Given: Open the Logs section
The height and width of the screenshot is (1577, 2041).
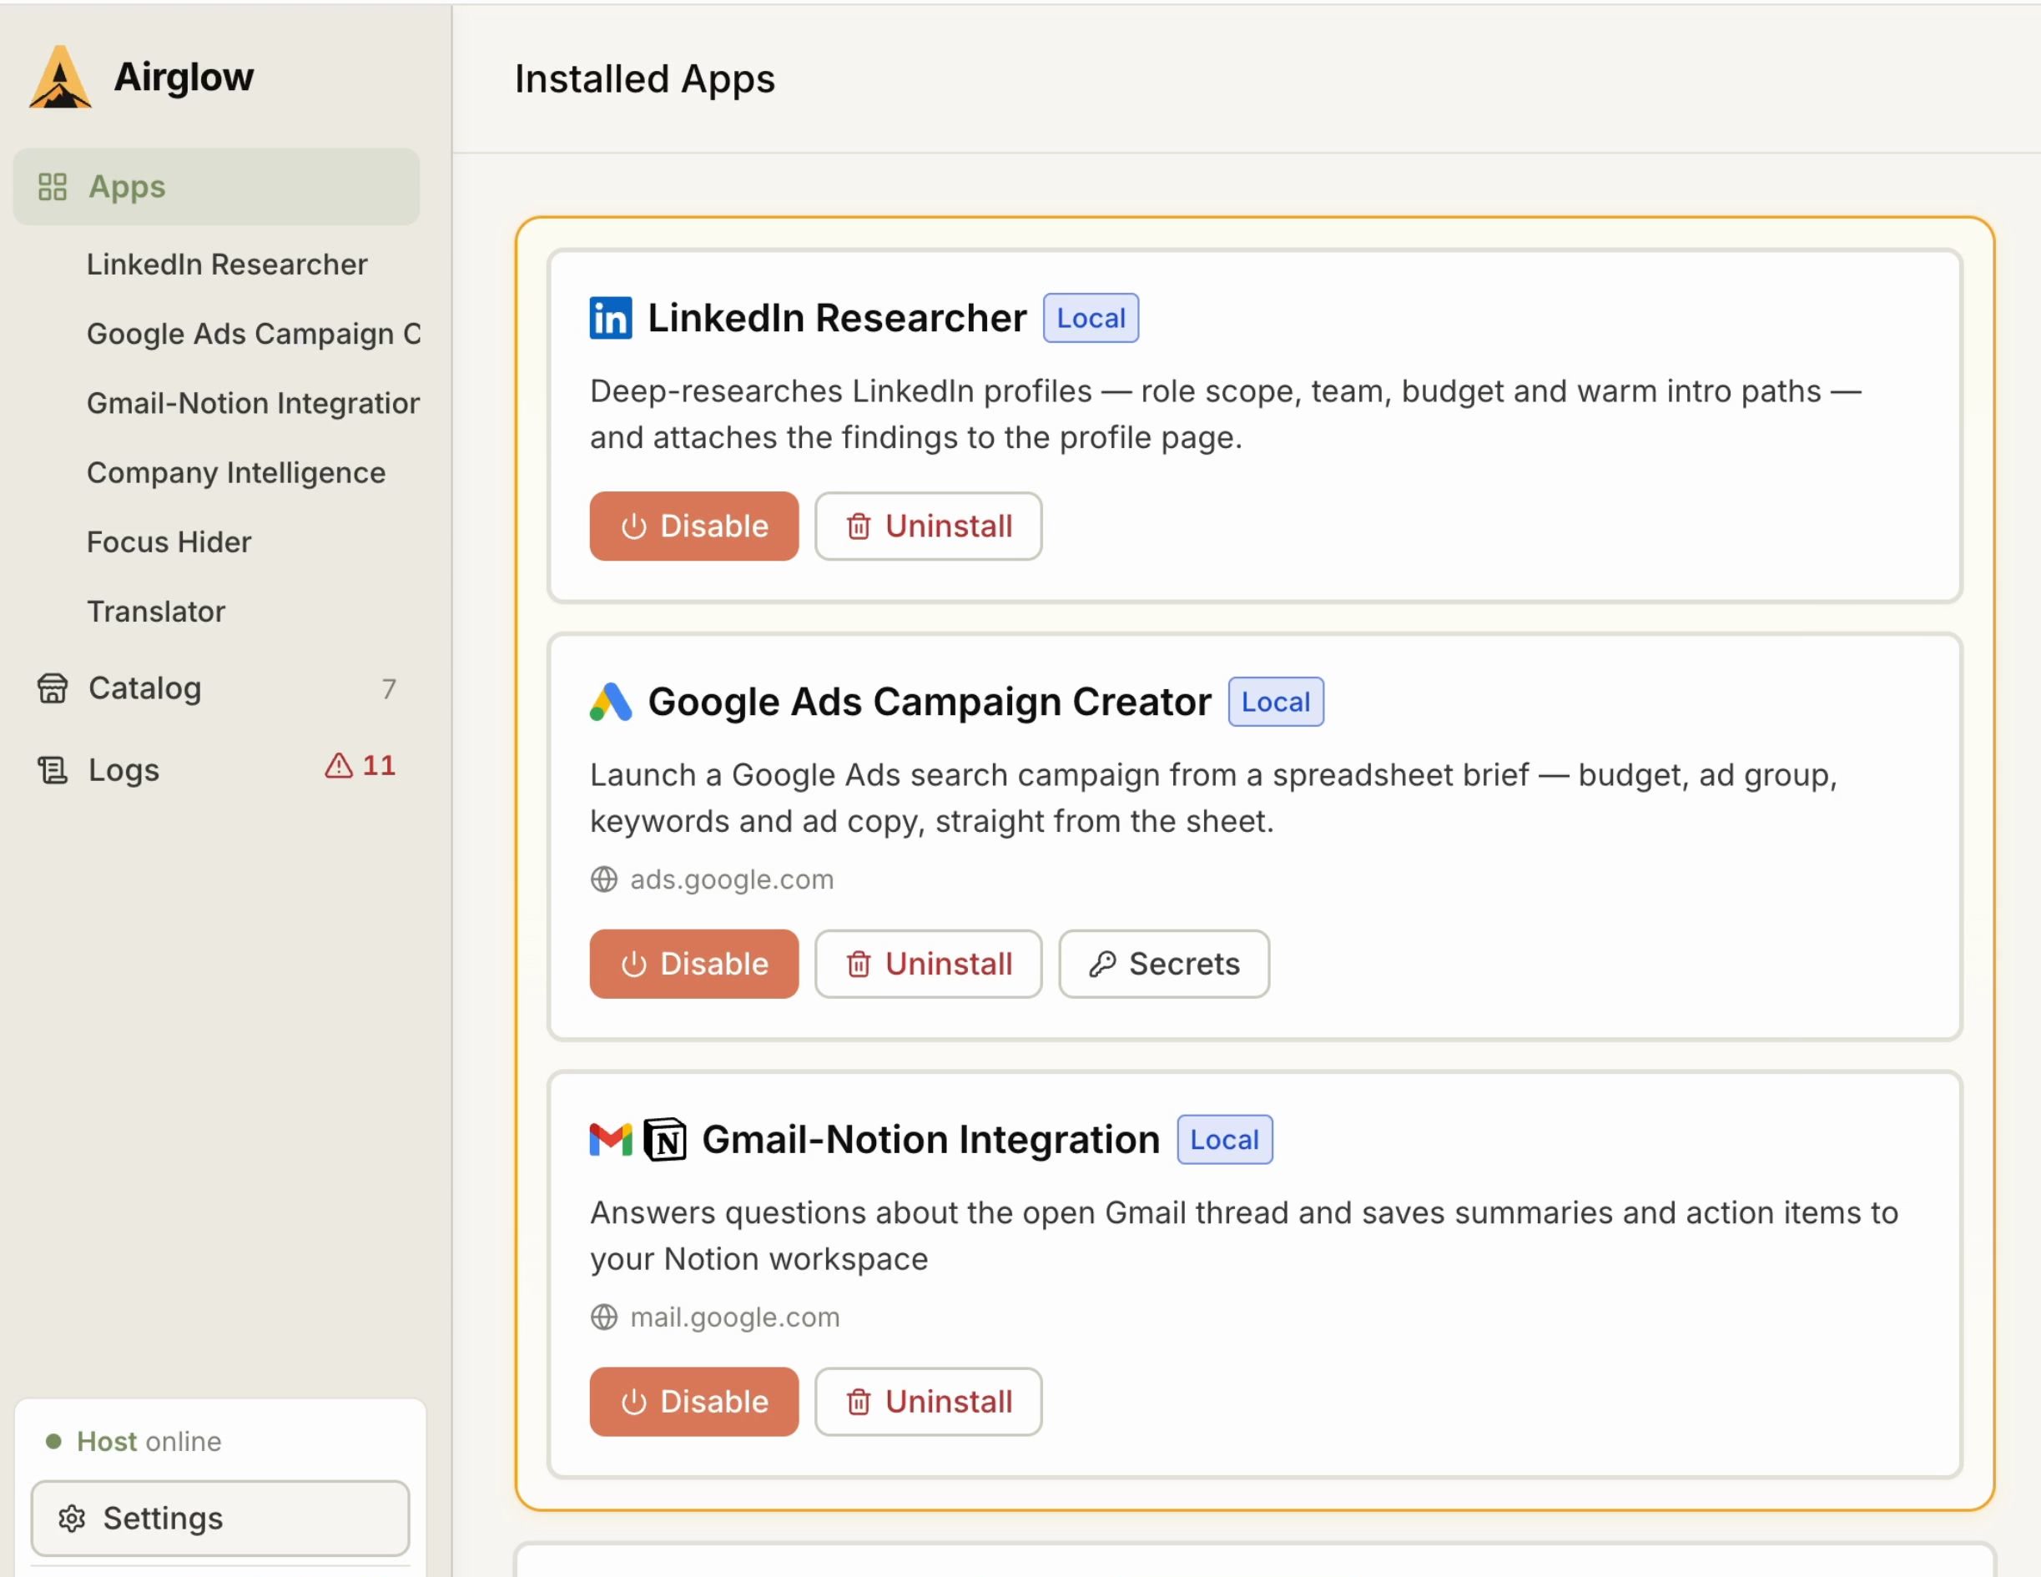Looking at the screenshot, I should (x=216, y=770).
